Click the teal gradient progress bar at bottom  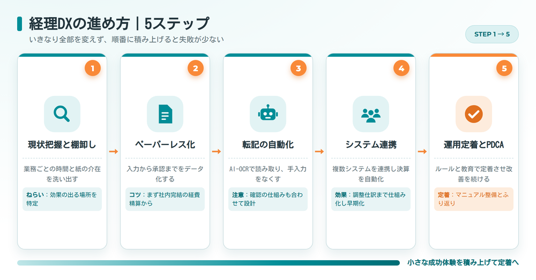(209, 262)
